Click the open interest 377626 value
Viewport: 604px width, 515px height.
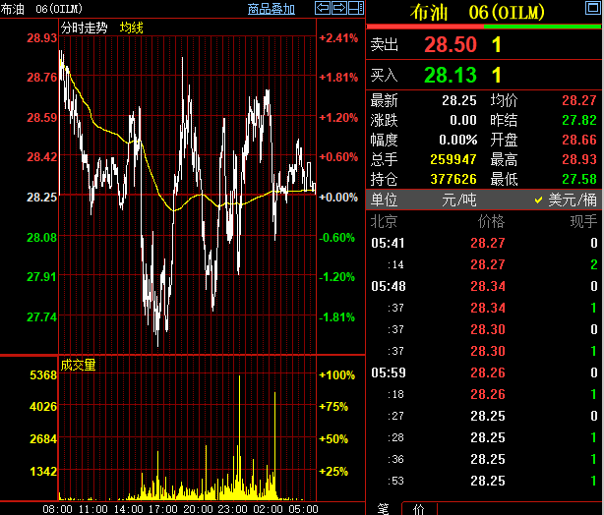coord(453,179)
